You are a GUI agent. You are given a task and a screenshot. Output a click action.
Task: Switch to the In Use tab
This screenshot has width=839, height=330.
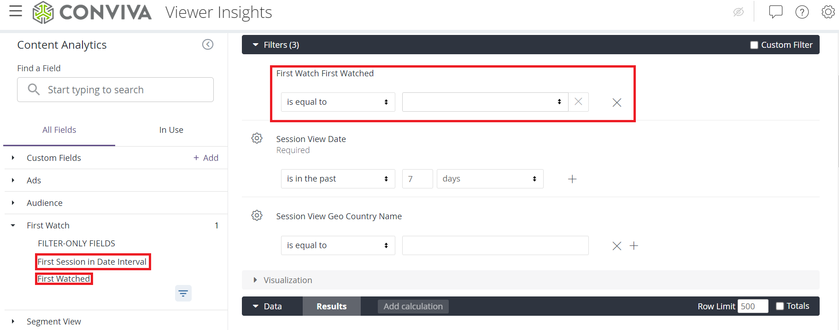(171, 130)
